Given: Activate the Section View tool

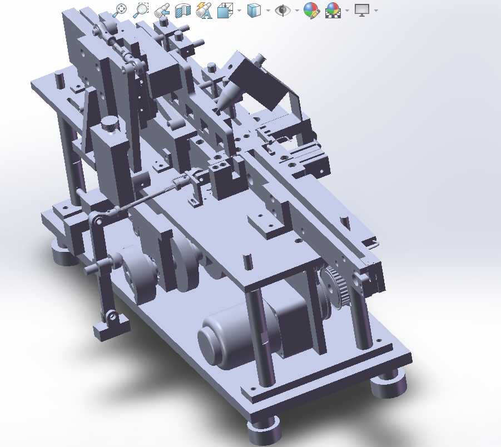Looking at the screenshot, I should point(183,11).
